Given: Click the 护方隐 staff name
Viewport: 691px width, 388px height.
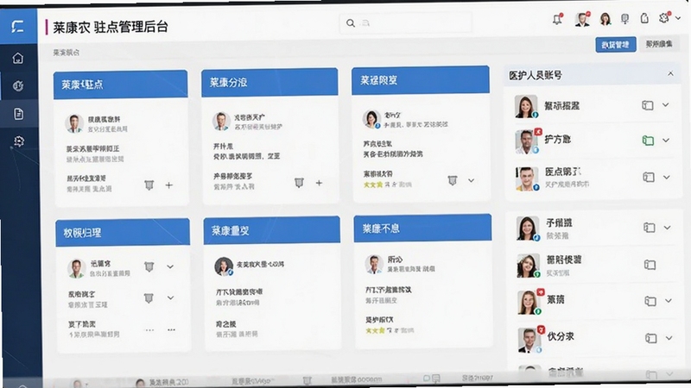Looking at the screenshot, I should click(557, 140).
